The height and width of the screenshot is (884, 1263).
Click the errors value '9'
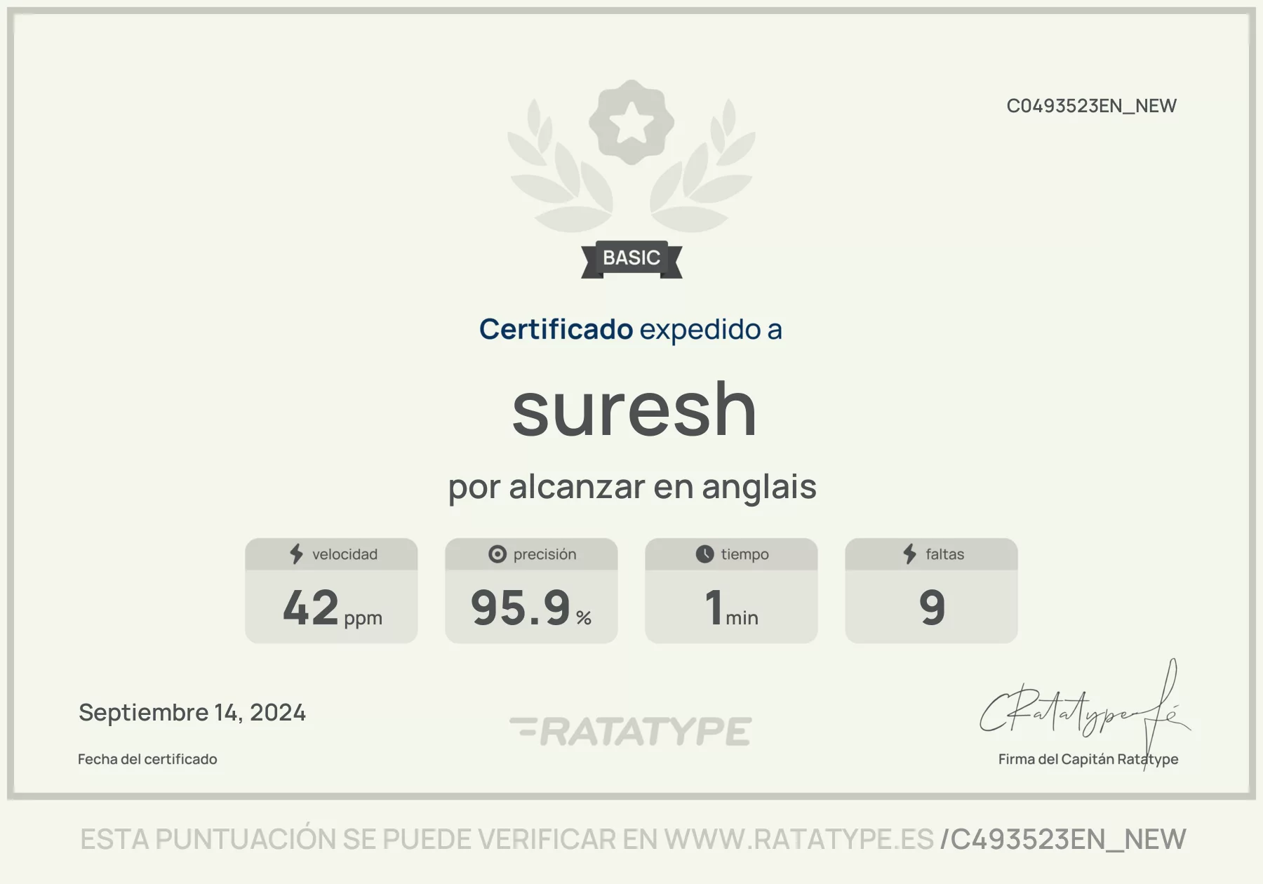[x=932, y=608]
